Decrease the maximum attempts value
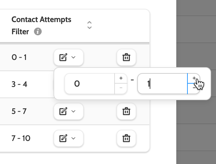This screenshot has width=216, height=164. (194, 88)
